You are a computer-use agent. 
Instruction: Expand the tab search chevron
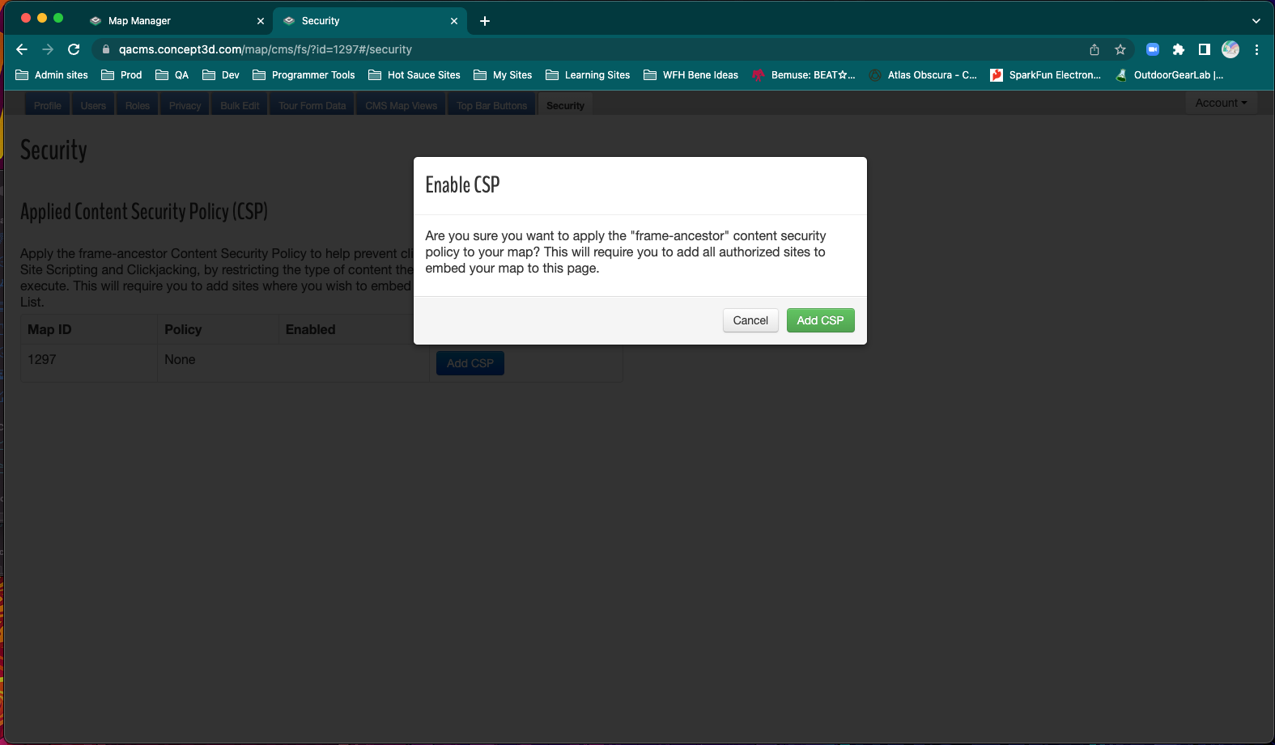1256,21
